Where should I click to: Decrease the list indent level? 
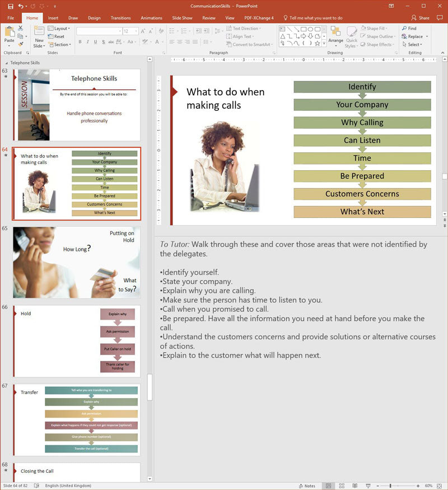pyautogui.click(x=199, y=31)
